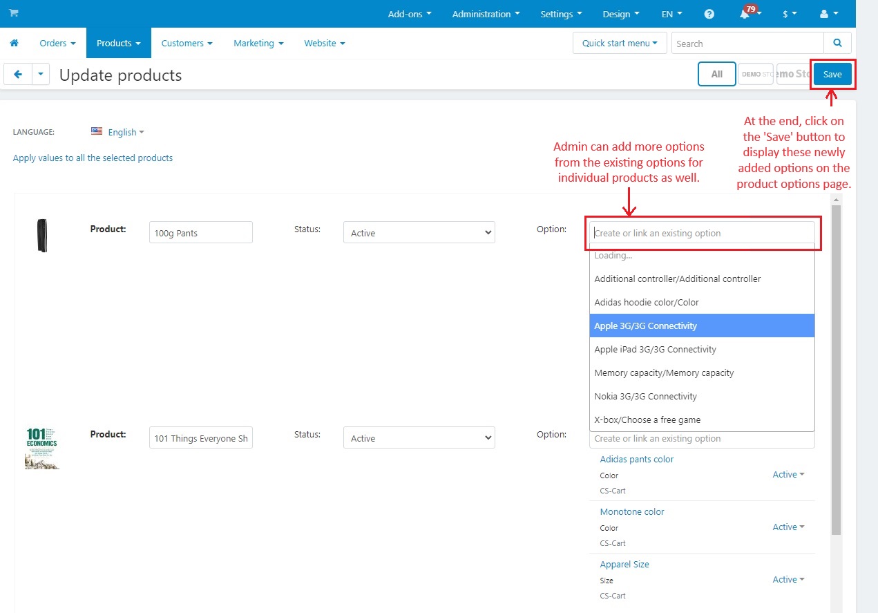878x613 pixels.
Task: Open the caret dropdown next to the back arrow
Action: click(41, 74)
